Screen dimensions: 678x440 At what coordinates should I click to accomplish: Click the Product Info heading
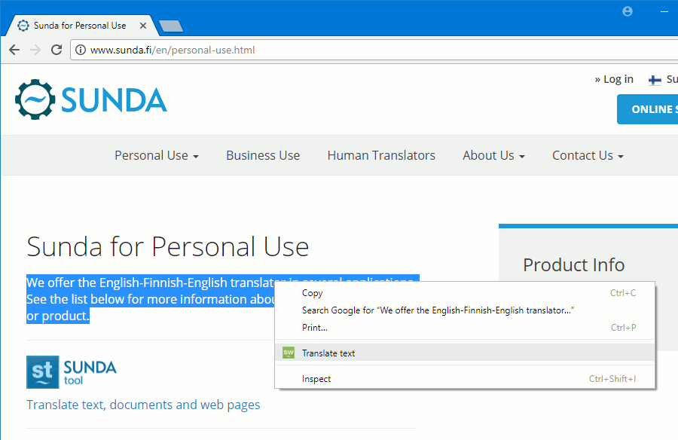click(574, 264)
